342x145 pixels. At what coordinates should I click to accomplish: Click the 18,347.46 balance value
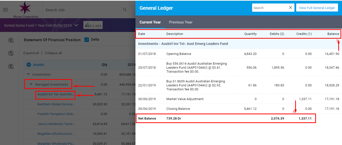332,67
